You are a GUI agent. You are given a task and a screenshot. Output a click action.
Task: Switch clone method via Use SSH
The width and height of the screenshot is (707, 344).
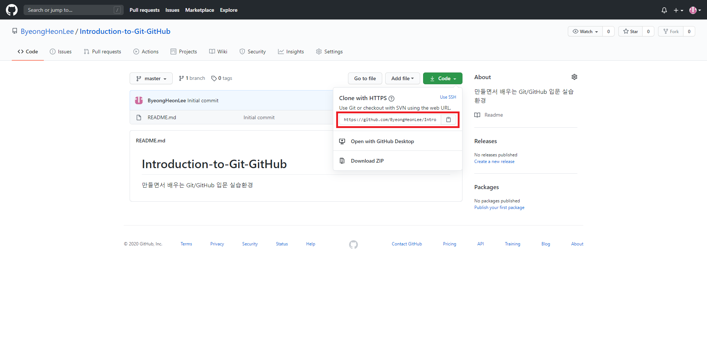(448, 97)
